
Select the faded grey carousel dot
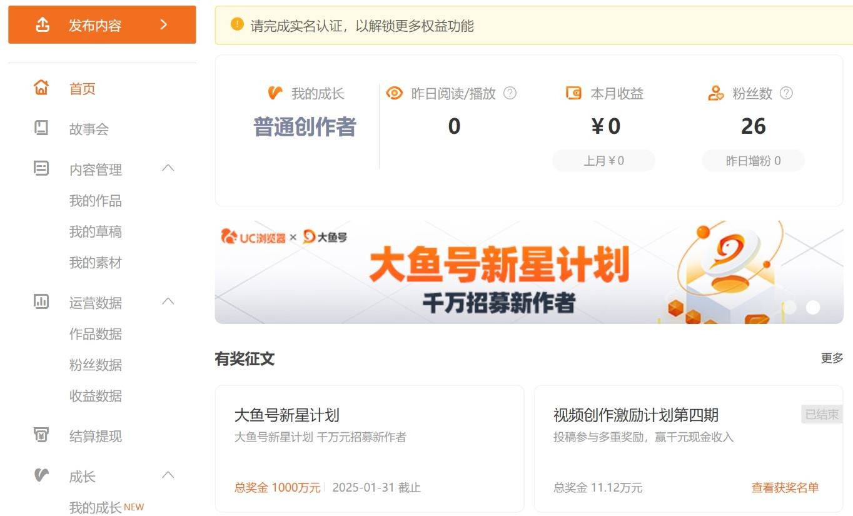pyautogui.click(x=790, y=307)
